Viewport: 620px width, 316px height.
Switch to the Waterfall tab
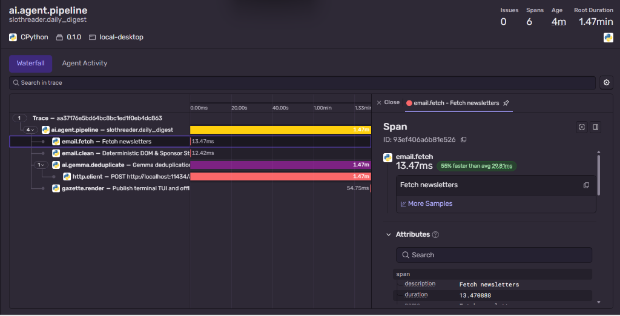[30, 64]
